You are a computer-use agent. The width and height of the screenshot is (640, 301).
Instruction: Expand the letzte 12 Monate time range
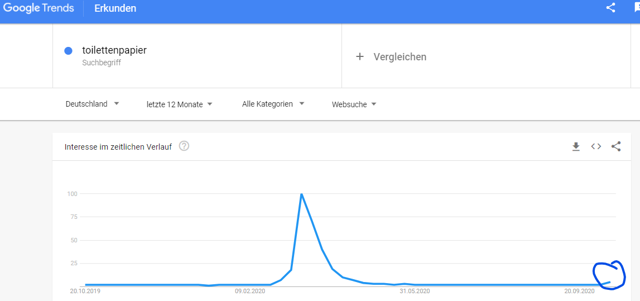[180, 104]
